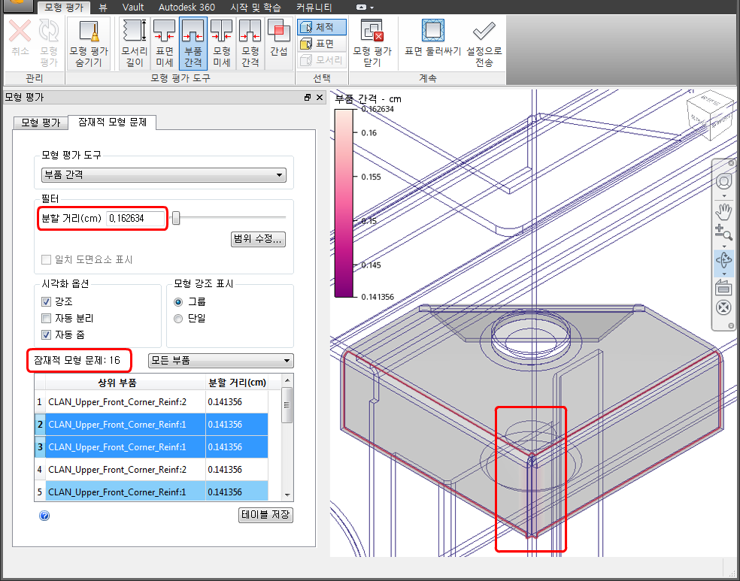The height and width of the screenshot is (581, 740).
Task: Click 모형 평가 닫기 icon
Action: pyautogui.click(x=372, y=31)
